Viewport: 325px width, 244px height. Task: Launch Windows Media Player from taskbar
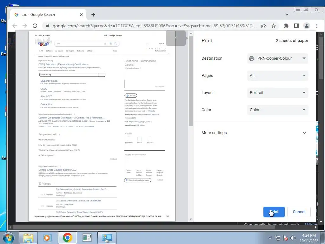47,238
